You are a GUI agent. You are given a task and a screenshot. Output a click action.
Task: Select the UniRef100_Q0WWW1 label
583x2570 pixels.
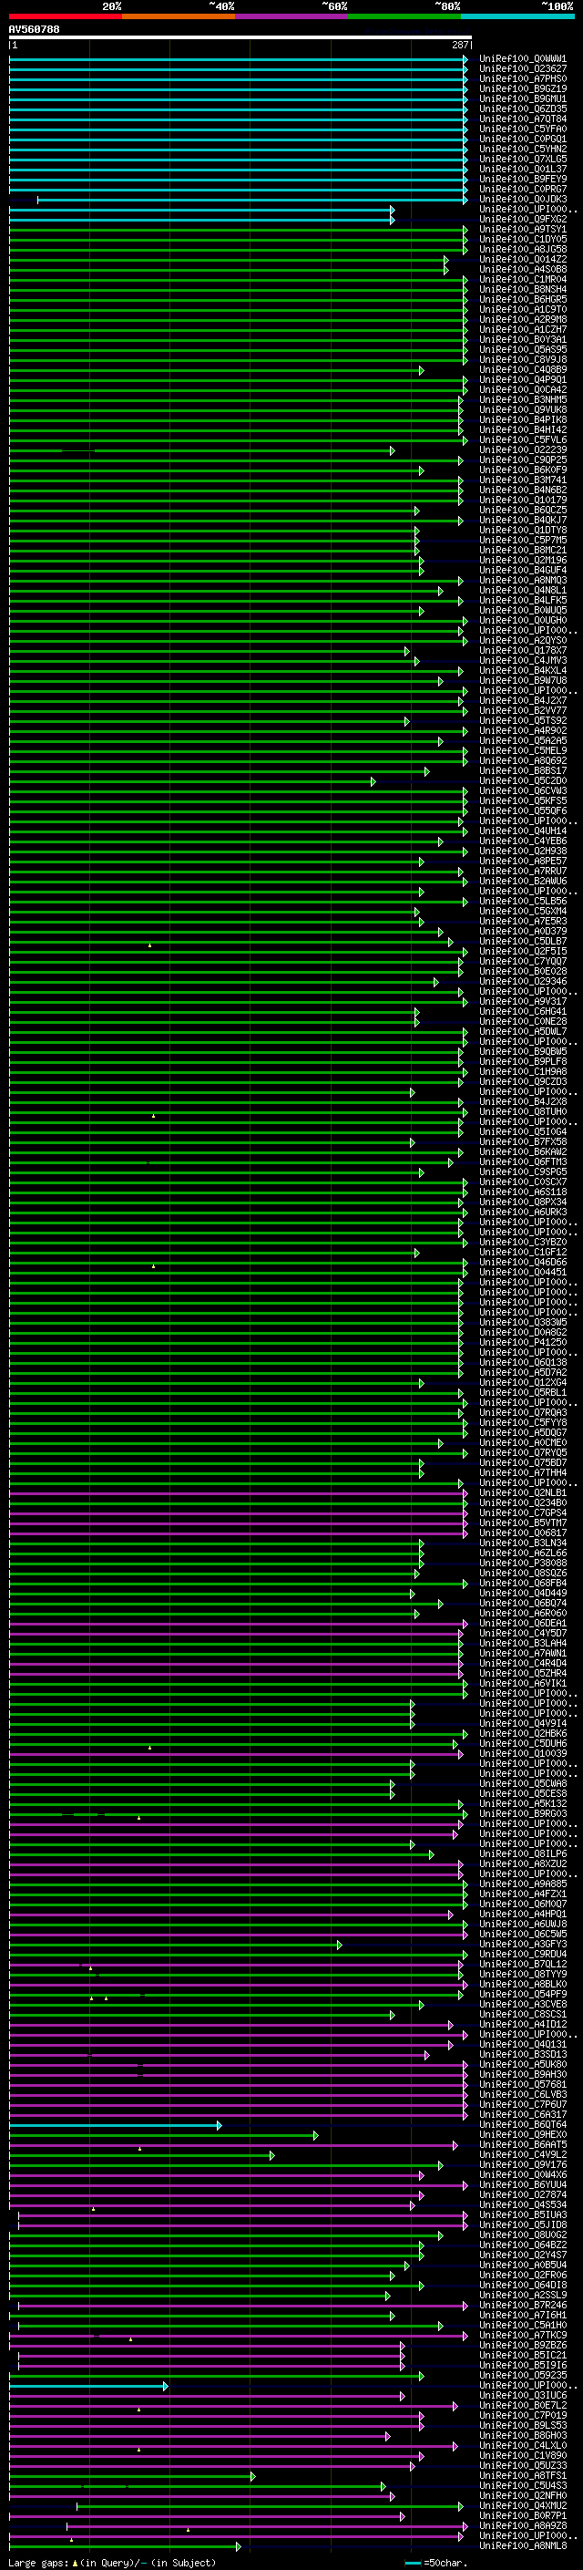[x=522, y=59]
